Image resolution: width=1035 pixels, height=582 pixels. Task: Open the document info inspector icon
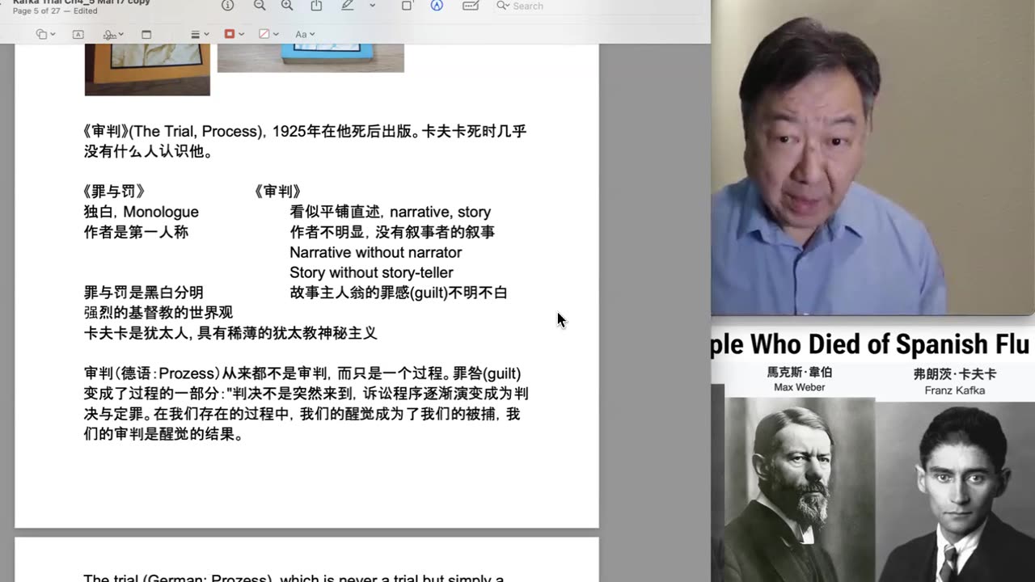click(228, 6)
